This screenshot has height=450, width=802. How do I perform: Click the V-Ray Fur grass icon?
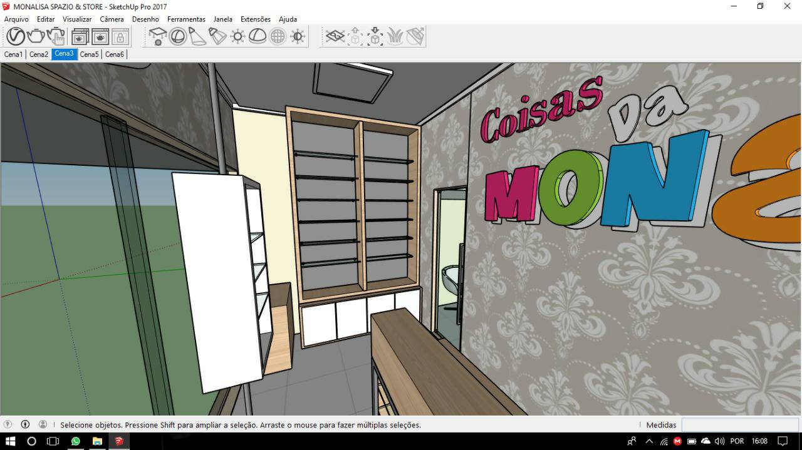pyautogui.click(x=395, y=36)
